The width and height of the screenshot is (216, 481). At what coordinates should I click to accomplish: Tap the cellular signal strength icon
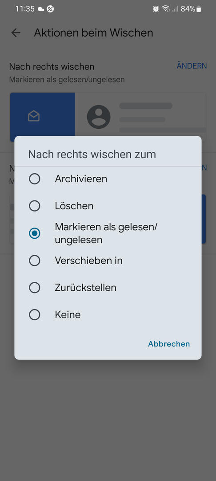(x=175, y=9)
